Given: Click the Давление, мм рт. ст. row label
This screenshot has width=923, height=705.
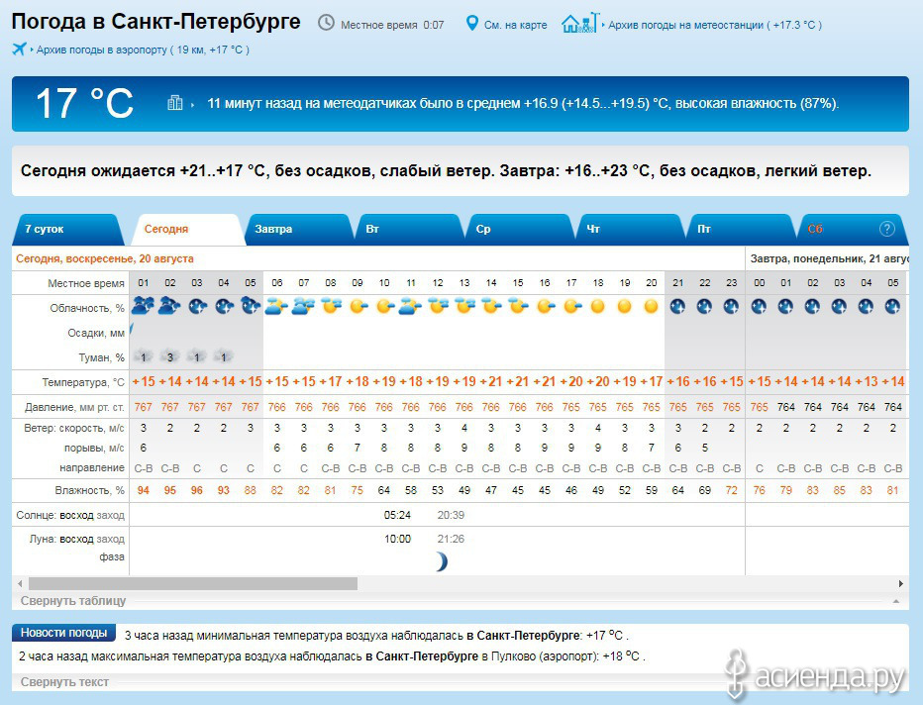Looking at the screenshot, I should (74, 407).
